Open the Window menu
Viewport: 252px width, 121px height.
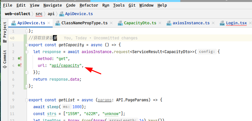[146, 5]
